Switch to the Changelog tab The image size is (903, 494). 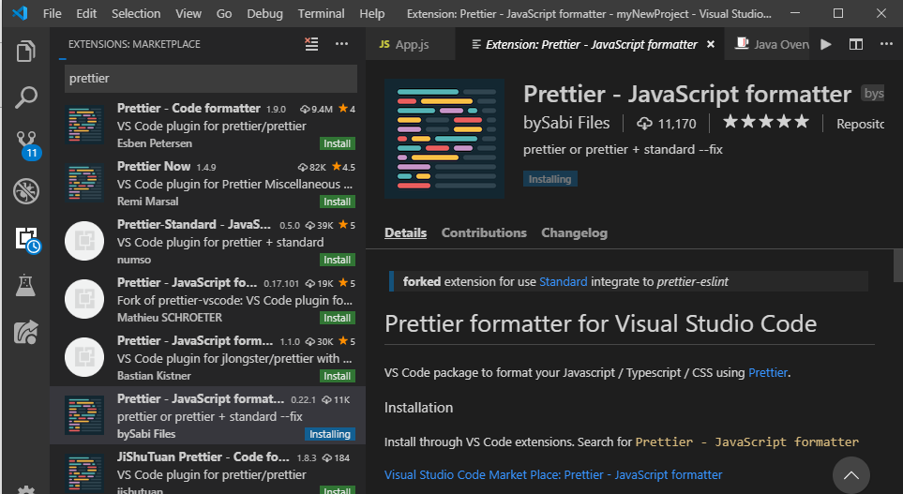click(574, 232)
